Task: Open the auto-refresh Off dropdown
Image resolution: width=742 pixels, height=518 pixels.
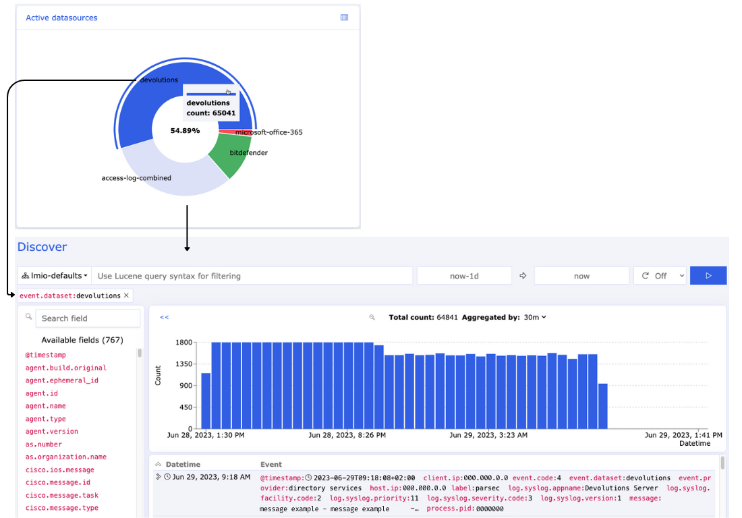Action: pyautogui.click(x=662, y=276)
